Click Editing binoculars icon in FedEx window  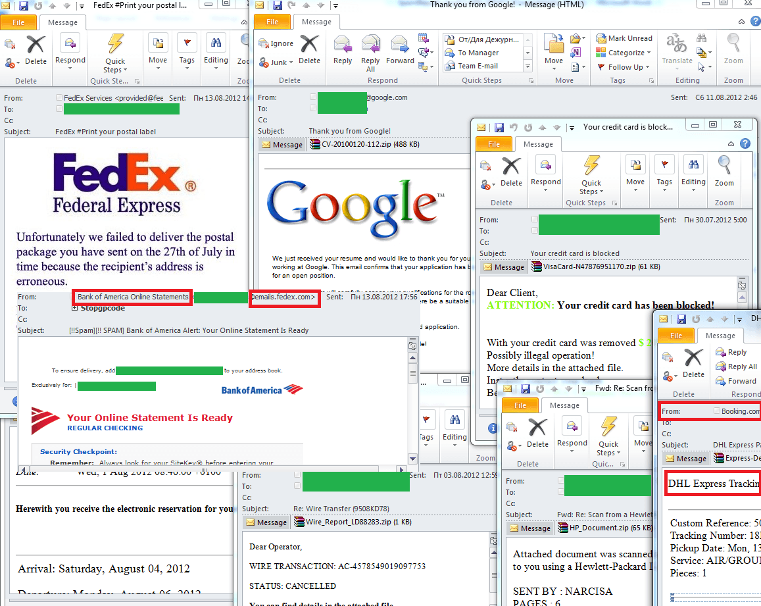tap(216, 43)
